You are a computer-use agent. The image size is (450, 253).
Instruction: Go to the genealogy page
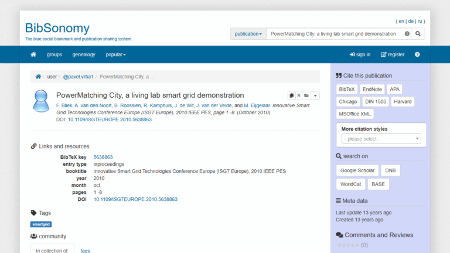(84, 54)
